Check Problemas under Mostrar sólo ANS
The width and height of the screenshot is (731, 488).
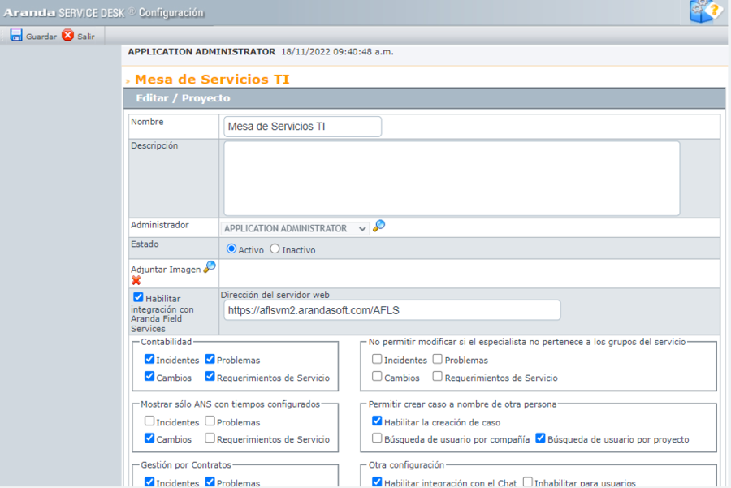pyautogui.click(x=210, y=421)
